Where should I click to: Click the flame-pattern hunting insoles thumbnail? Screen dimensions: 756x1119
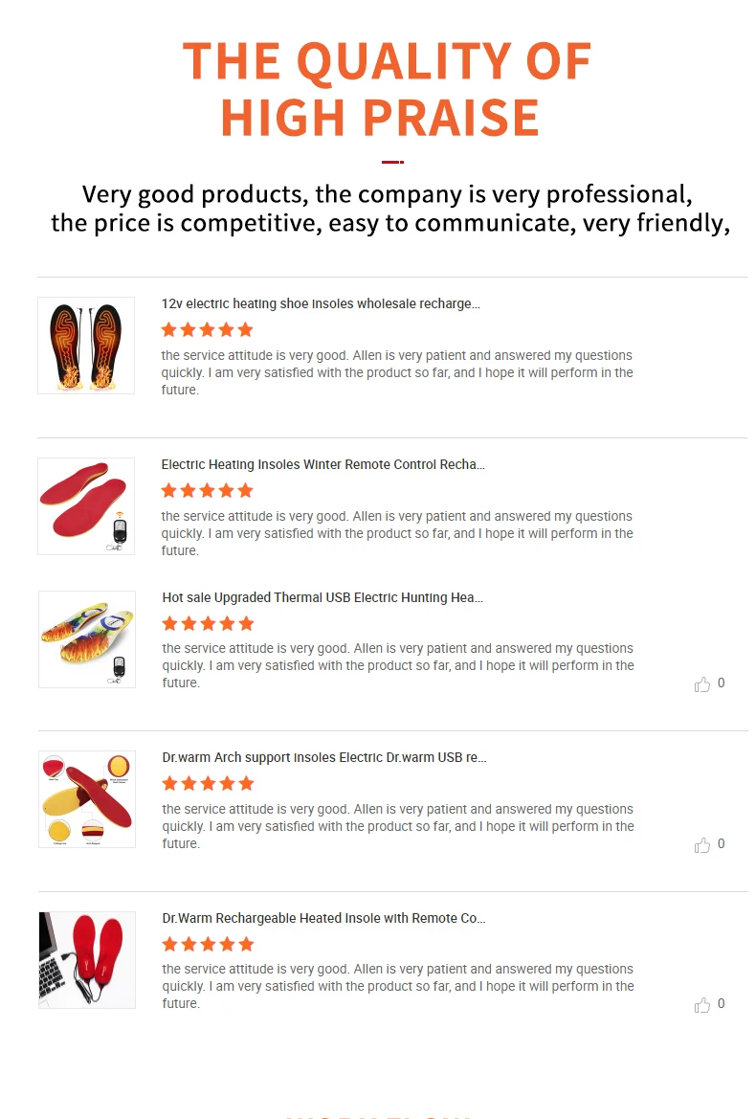[87, 639]
